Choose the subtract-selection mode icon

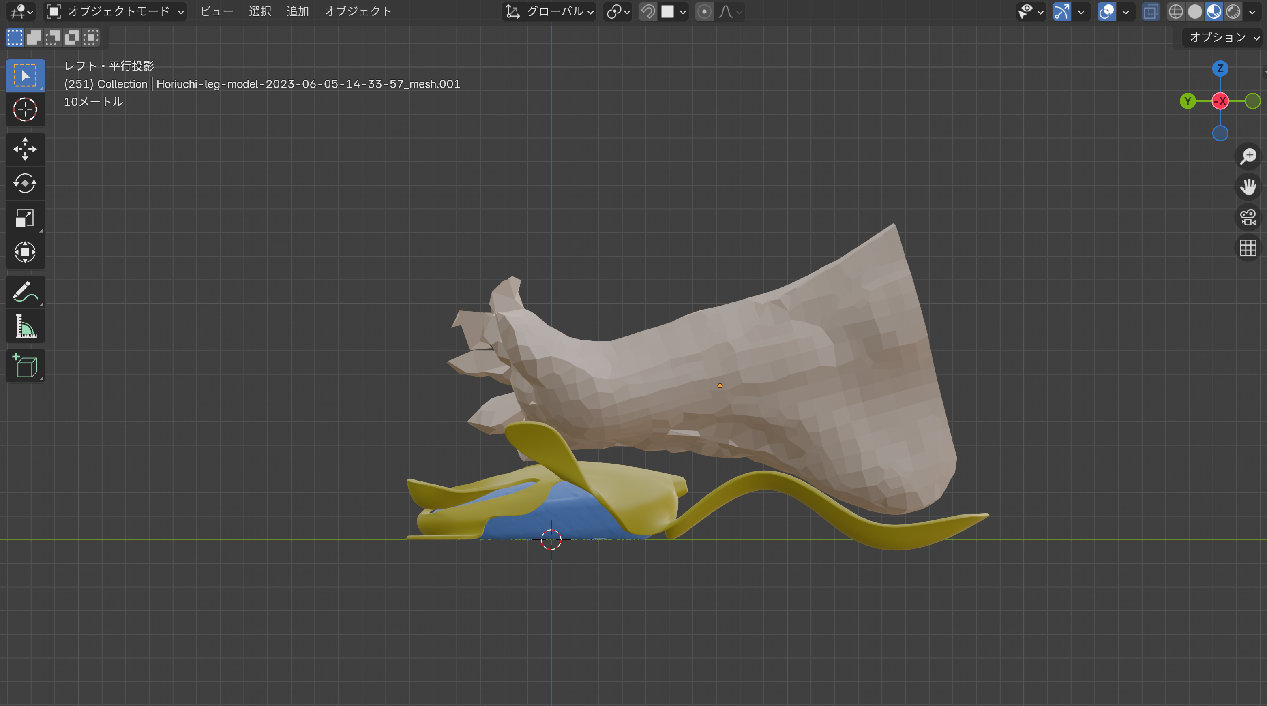53,37
